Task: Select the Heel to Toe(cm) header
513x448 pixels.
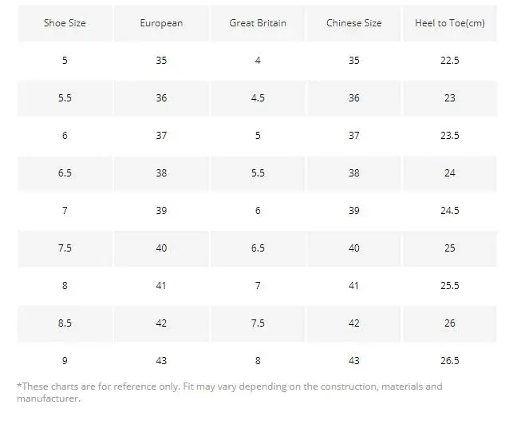Action: pos(450,23)
